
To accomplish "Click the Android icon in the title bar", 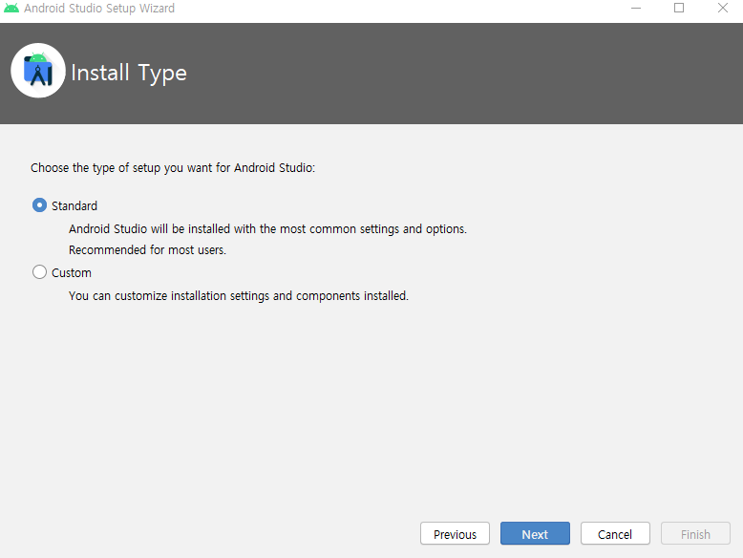I will (x=11, y=8).
